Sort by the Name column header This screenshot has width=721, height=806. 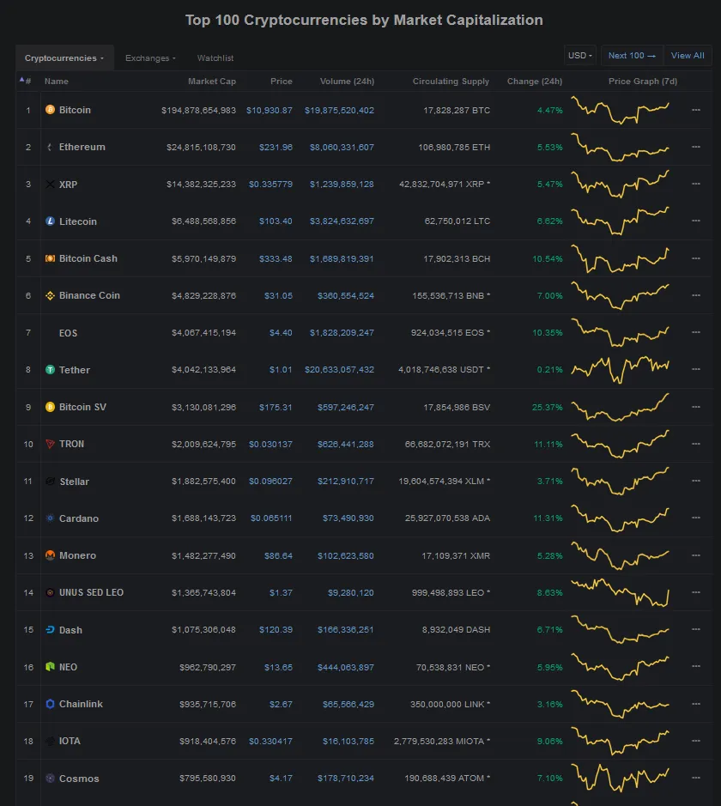(57, 82)
